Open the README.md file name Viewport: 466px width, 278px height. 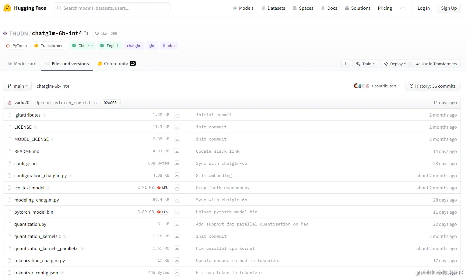pos(27,151)
